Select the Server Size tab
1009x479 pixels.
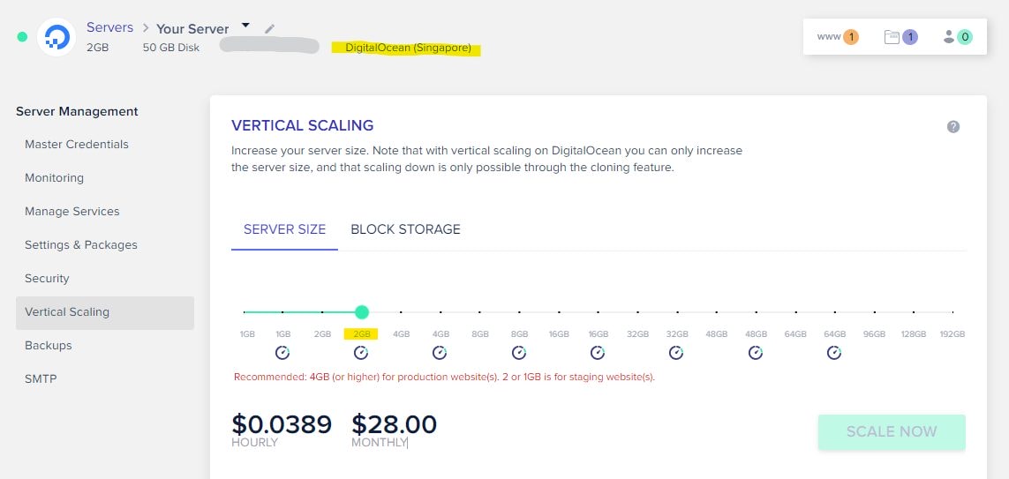click(284, 229)
